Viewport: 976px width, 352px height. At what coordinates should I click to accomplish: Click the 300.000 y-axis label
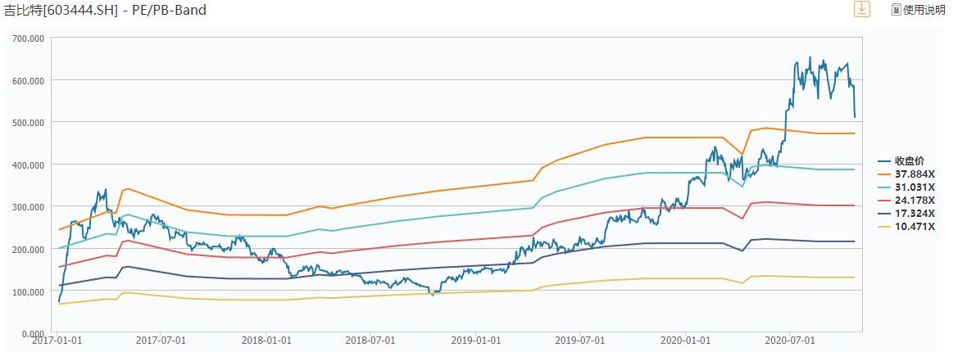[28, 207]
